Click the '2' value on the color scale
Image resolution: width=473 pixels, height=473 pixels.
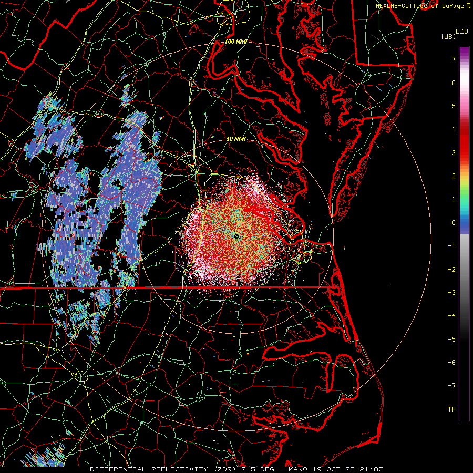[454, 176]
